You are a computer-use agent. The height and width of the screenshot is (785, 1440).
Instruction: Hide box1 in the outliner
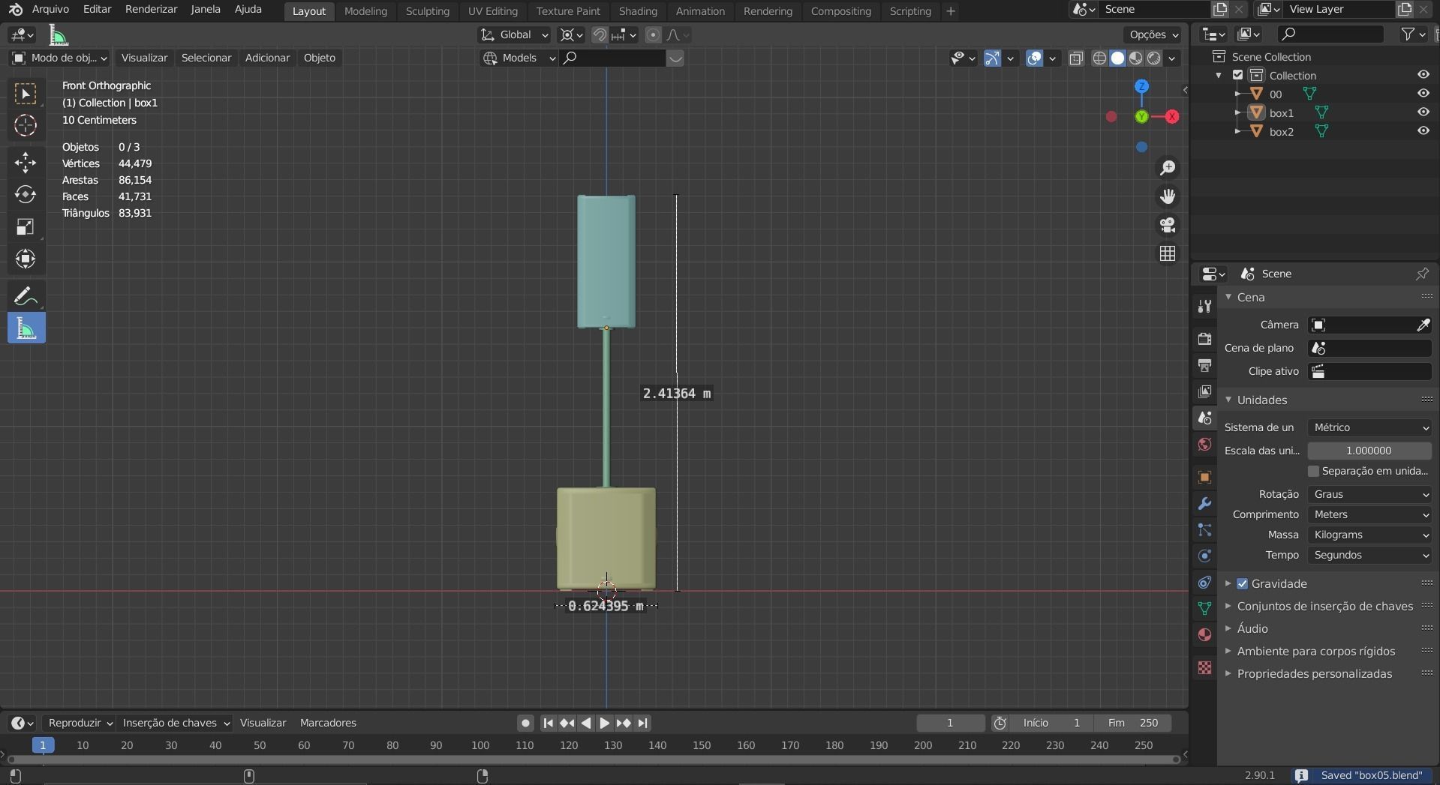pos(1423,112)
